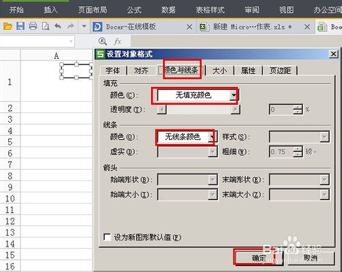Click the print preview icon
This screenshot has height=272, width=342.
click(45, 27)
